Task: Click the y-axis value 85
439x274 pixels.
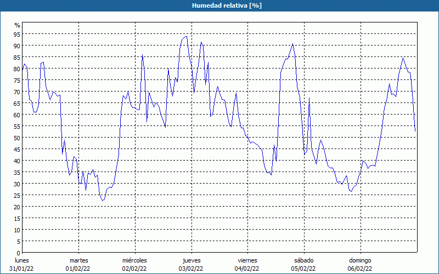Action: [17, 57]
